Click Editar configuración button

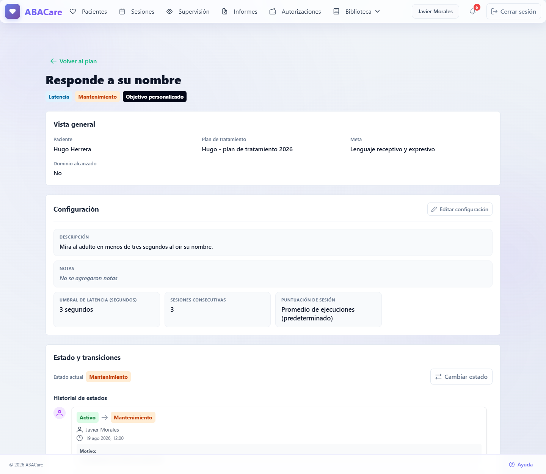(x=460, y=209)
